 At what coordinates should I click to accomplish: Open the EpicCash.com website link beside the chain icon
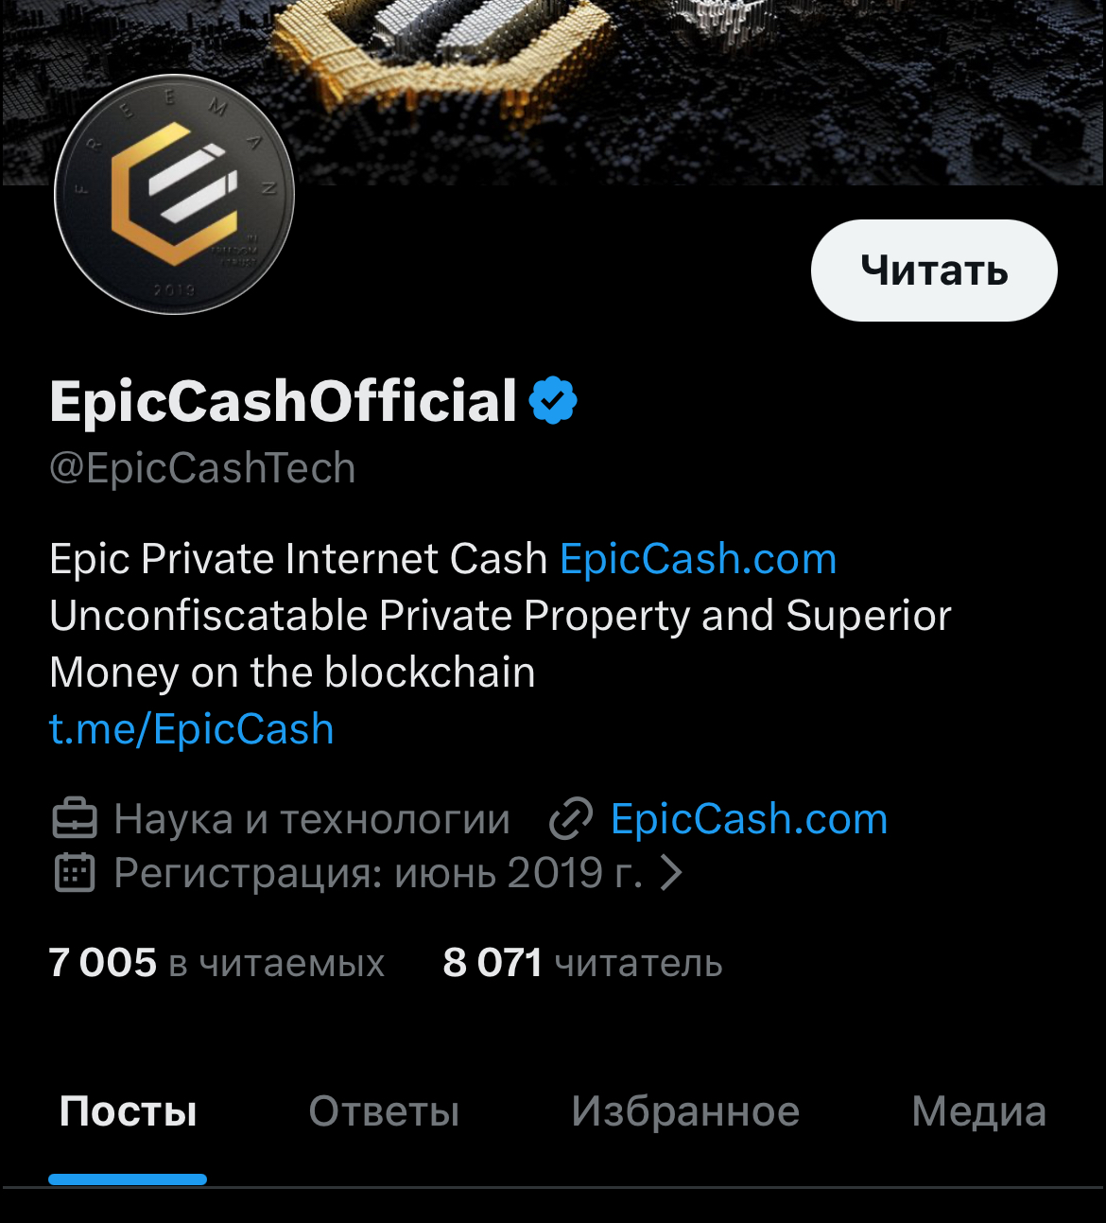pos(750,819)
